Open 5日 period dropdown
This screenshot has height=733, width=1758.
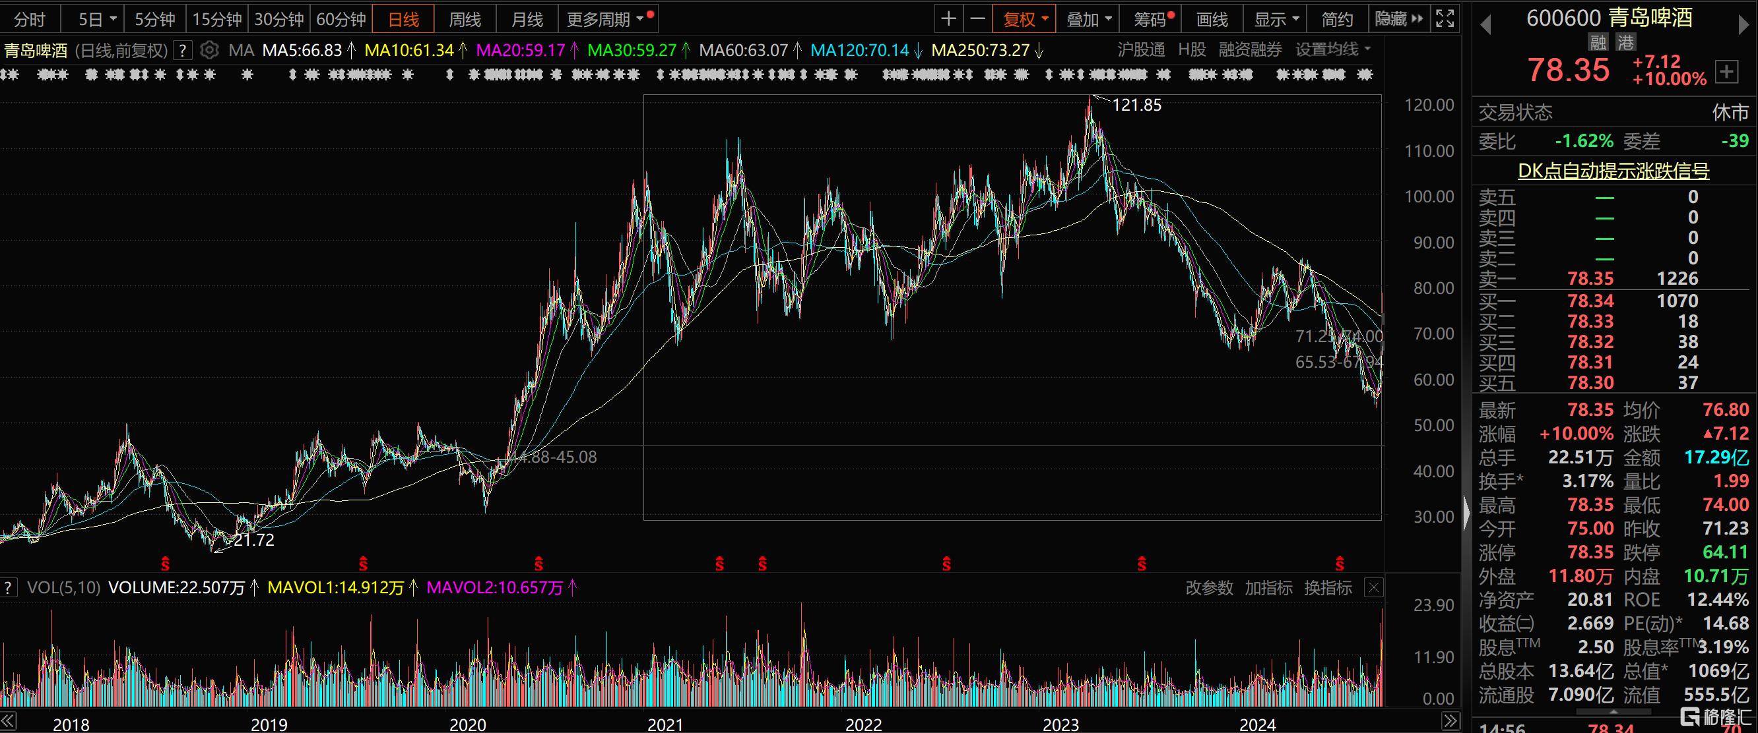click(x=92, y=19)
